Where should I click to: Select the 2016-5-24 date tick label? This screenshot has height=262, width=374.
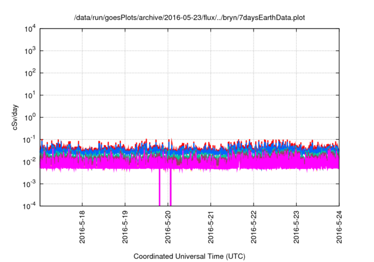tap(340, 227)
